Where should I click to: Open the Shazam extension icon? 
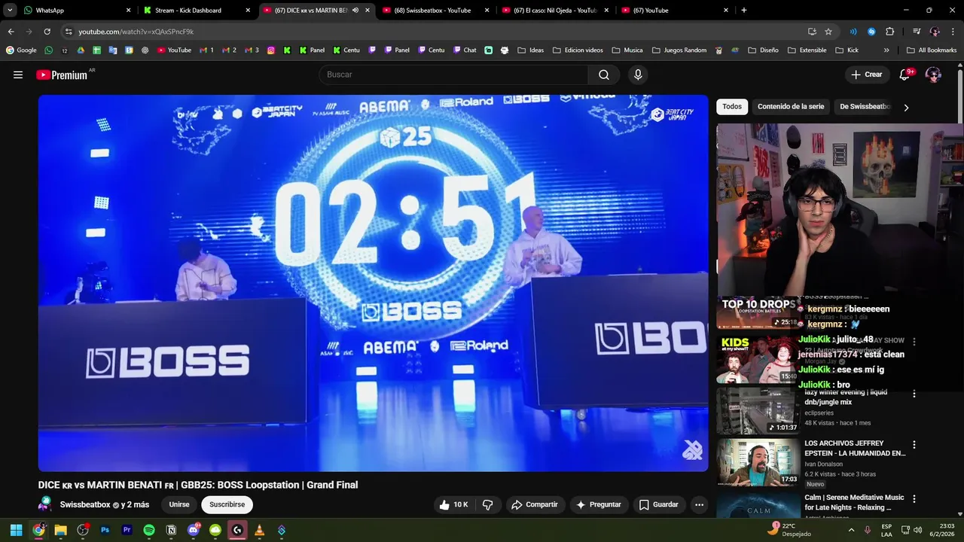coord(871,32)
